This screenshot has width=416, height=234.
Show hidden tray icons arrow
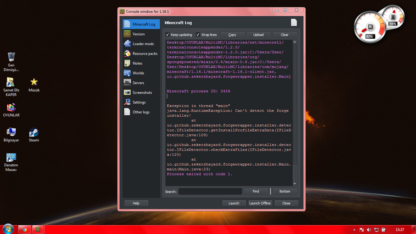coord(354,230)
